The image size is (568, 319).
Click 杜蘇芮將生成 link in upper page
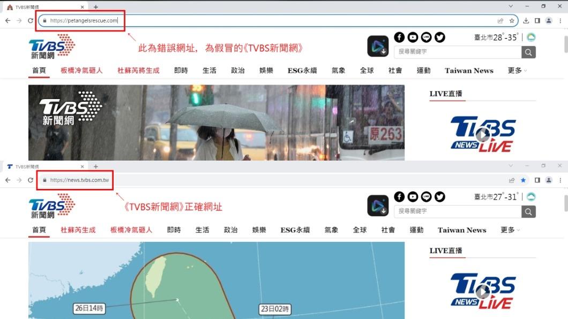138,71
